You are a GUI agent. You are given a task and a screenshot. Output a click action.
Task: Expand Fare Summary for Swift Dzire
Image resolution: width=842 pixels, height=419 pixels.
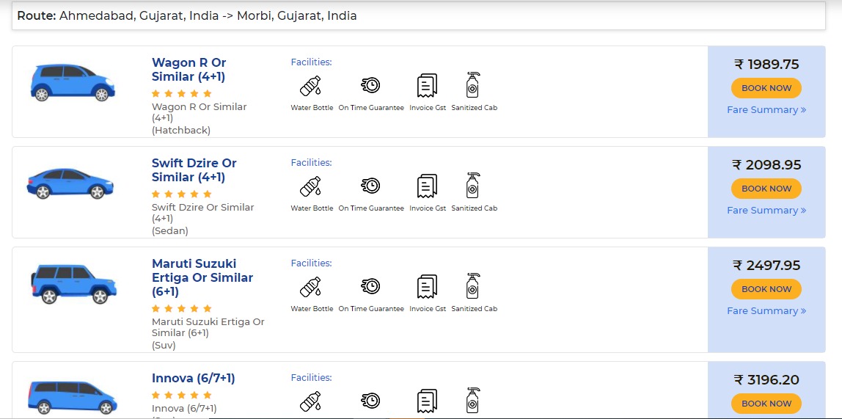tap(766, 211)
